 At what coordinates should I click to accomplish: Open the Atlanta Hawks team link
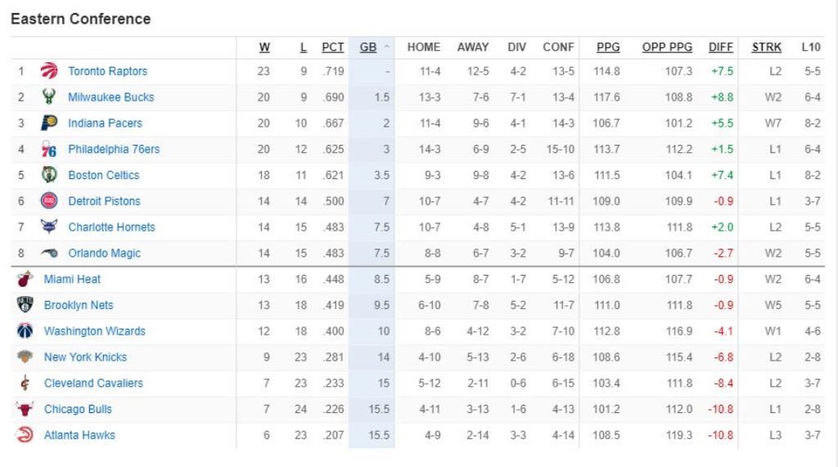(x=79, y=435)
